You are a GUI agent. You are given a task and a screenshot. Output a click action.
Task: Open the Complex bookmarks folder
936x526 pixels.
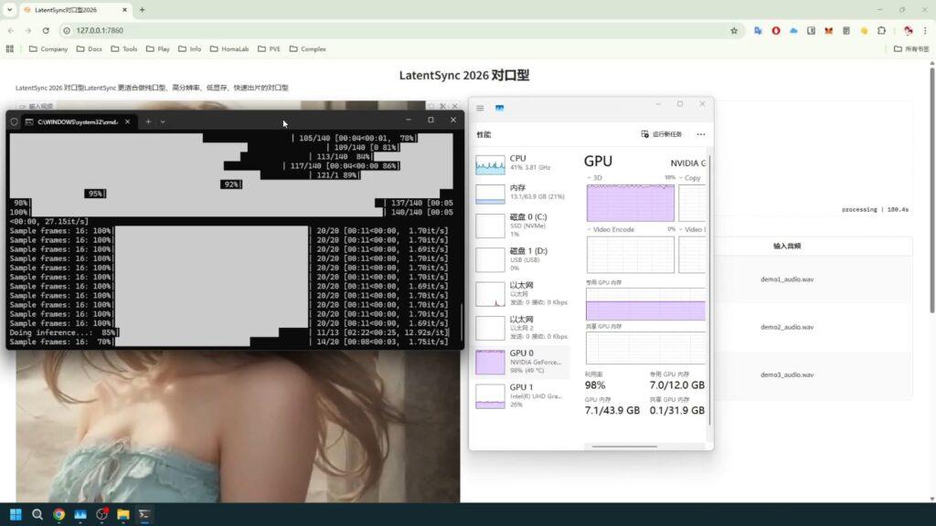click(x=308, y=49)
